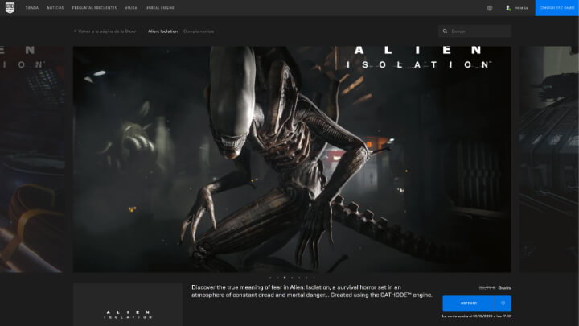Open the Tienda menu item

(x=32, y=8)
